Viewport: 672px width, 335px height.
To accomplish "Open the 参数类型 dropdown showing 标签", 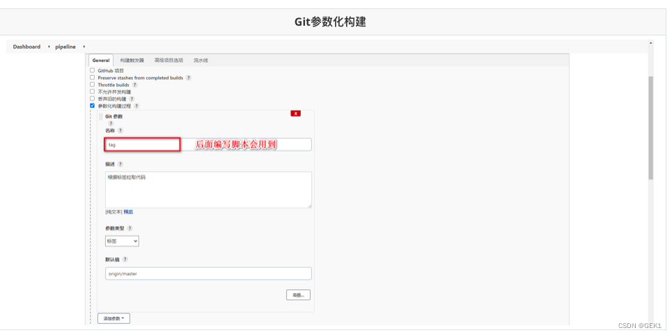I will tap(122, 241).
